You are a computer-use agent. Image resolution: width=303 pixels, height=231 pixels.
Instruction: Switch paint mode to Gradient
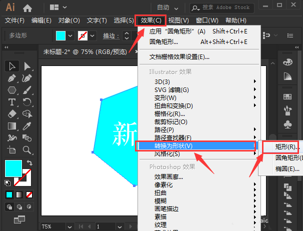coord(19,194)
